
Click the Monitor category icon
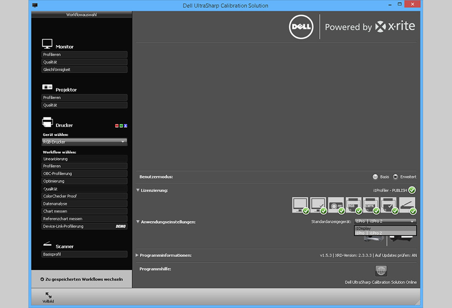pyautogui.click(x=47, y=44)
